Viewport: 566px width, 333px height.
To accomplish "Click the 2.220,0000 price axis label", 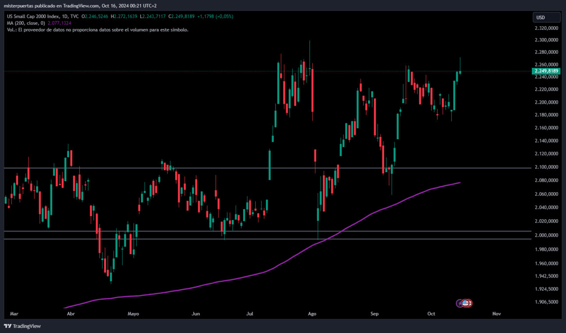I will pyautogui.click(x=546, y=90).
